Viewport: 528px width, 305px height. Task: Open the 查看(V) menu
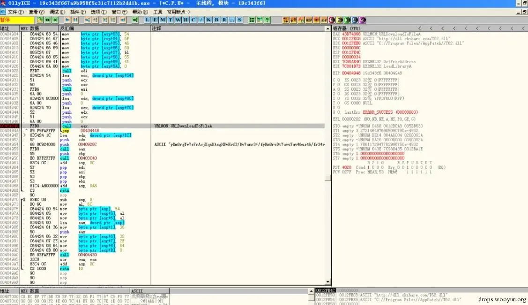coord(37,12)
